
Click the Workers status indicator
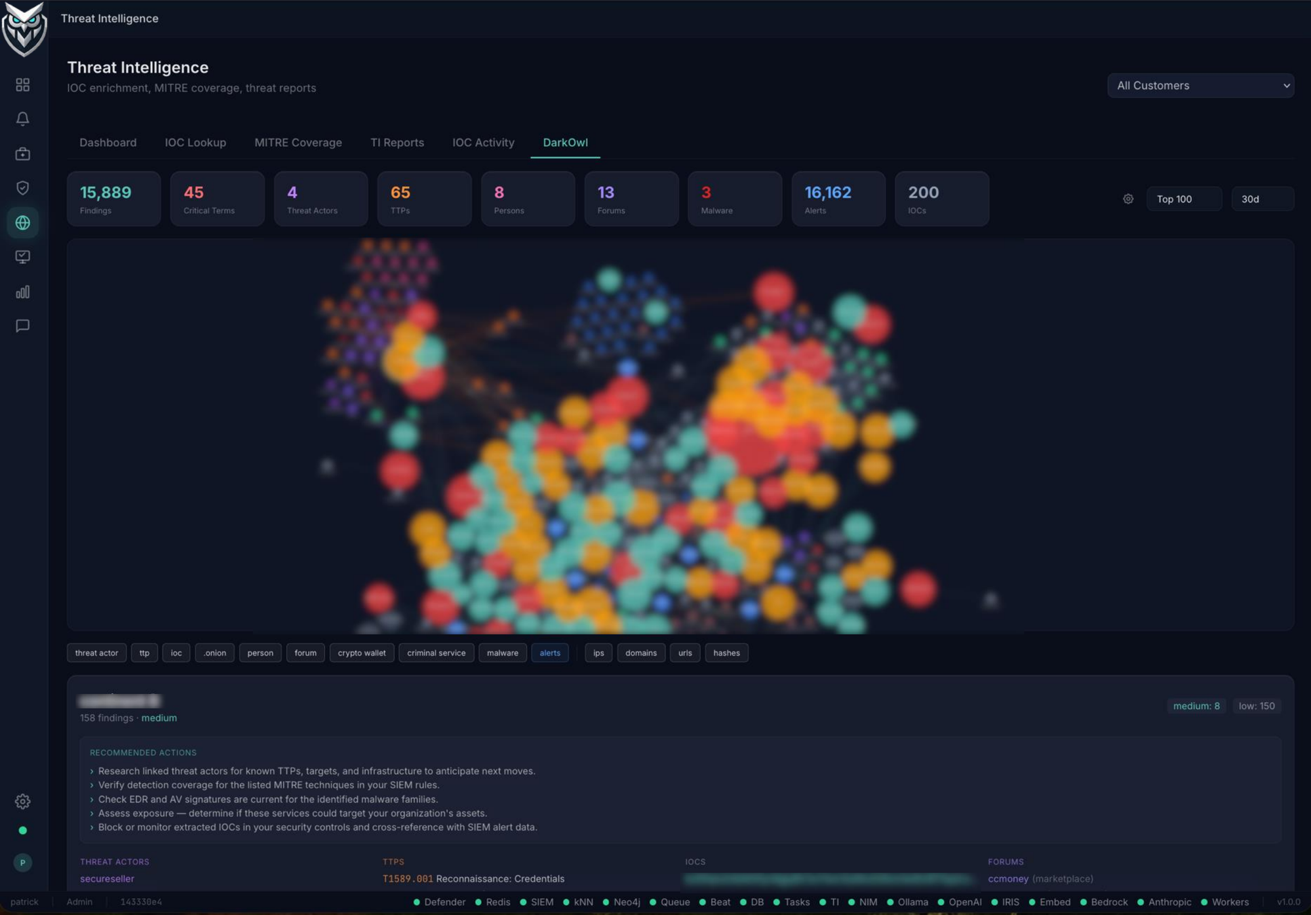pyautogui.click(x=1224, y=903)
